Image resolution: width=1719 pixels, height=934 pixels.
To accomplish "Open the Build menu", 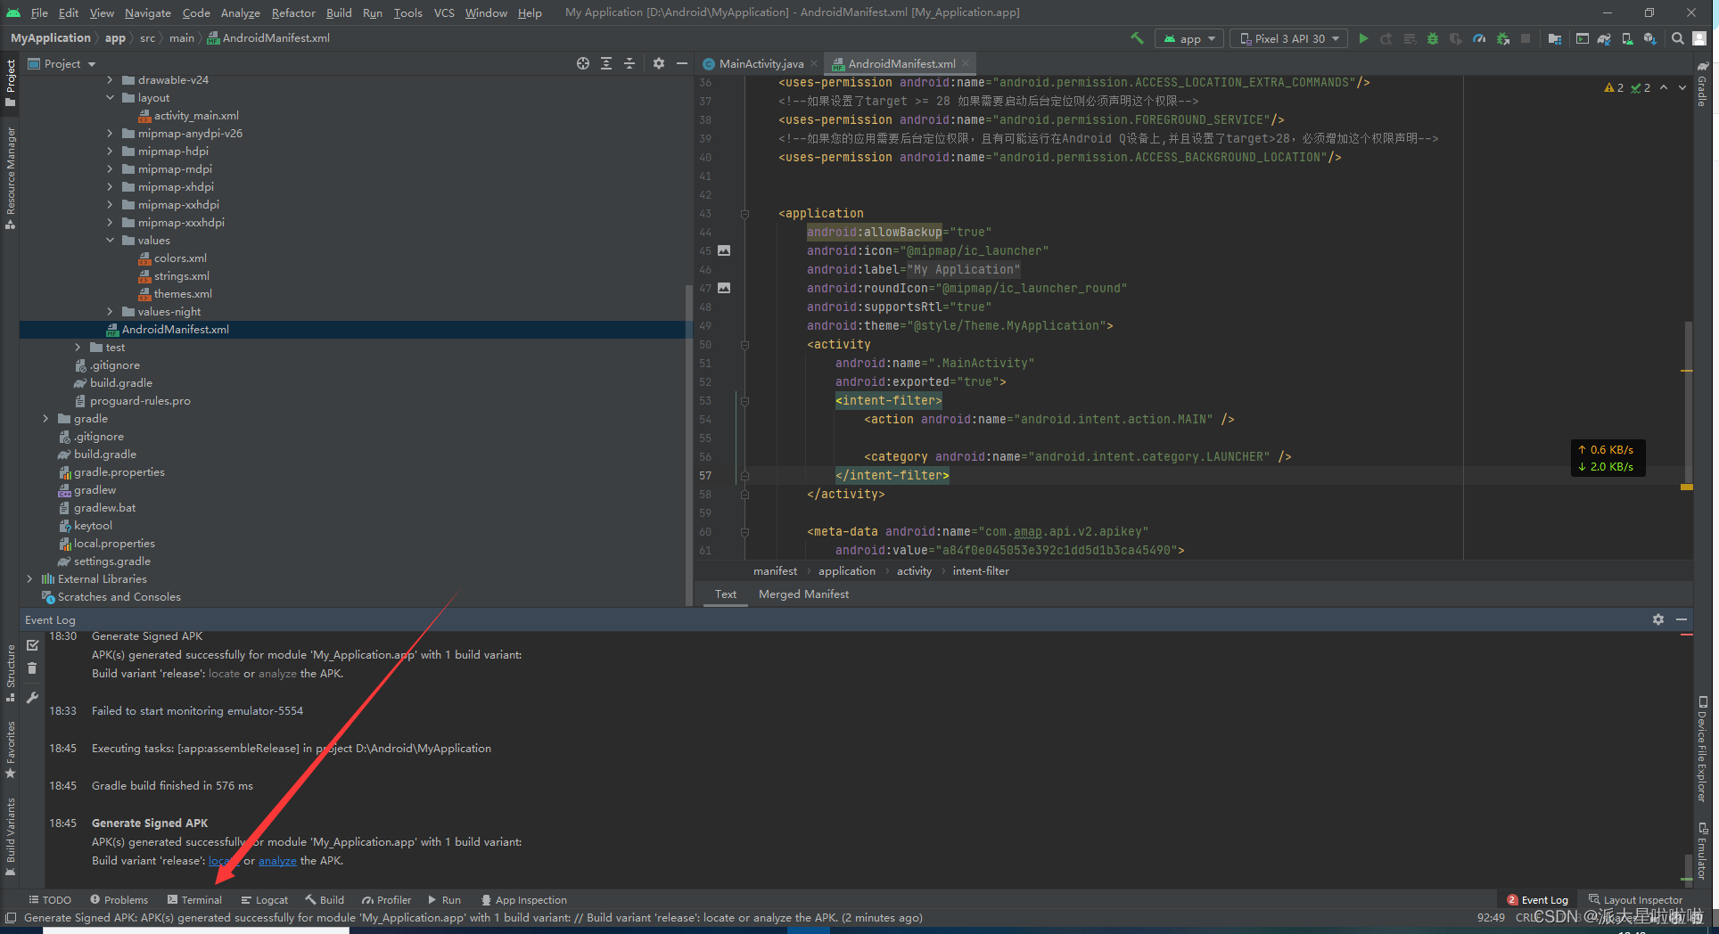I will [339, 12].
